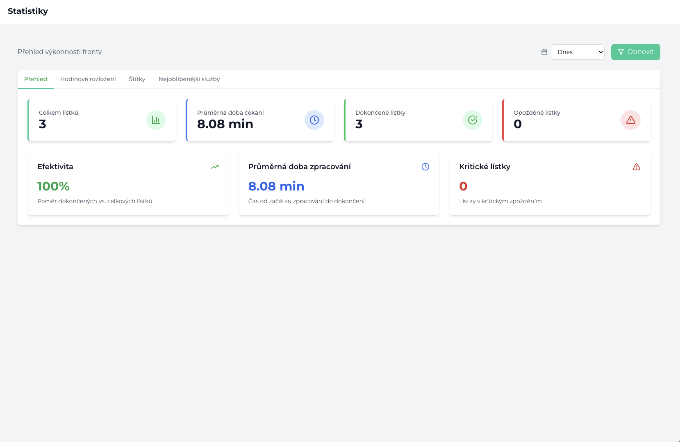The image size is (680, 442).
Task: Click the green checkmark icon for Dokončené lístky
Action: click(x=473, y=120)
